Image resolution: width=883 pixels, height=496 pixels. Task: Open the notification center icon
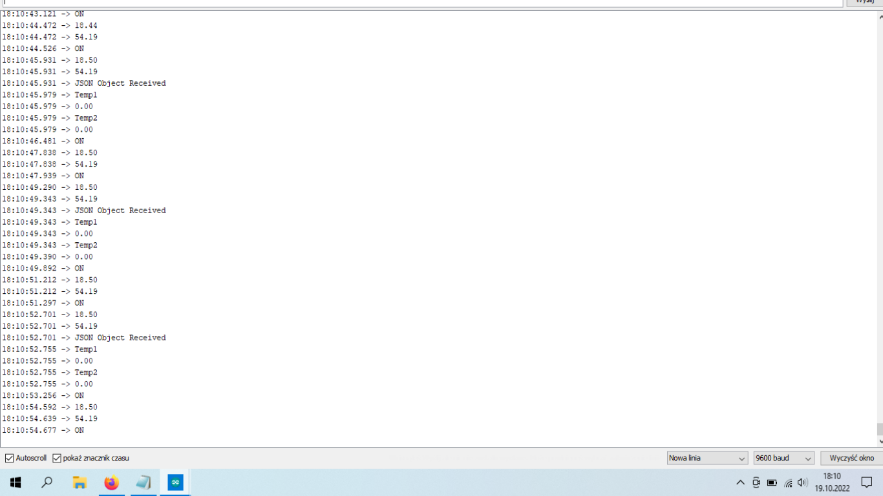pos(867,482)
